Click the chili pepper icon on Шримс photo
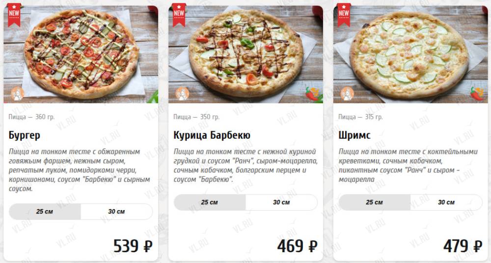The height and width of the screenshot is (263, 491). coord(477,94)
